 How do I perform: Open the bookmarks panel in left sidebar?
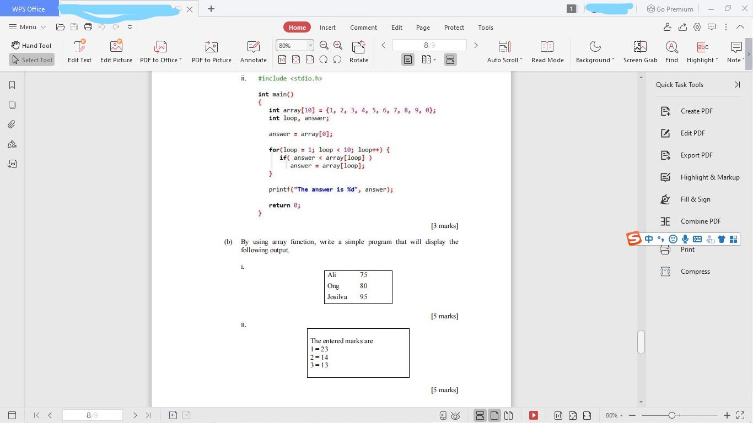pyautogui.click(x=12, y=85)
